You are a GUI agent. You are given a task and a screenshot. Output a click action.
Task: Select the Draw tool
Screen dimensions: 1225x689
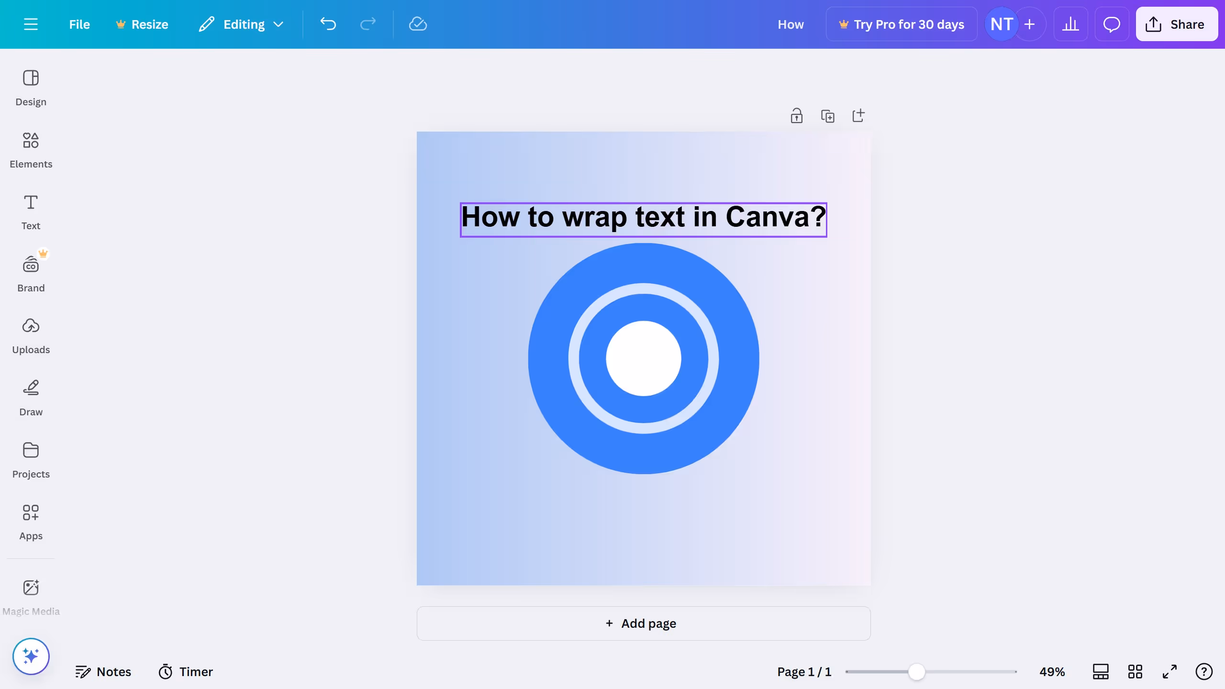[31, 398]
